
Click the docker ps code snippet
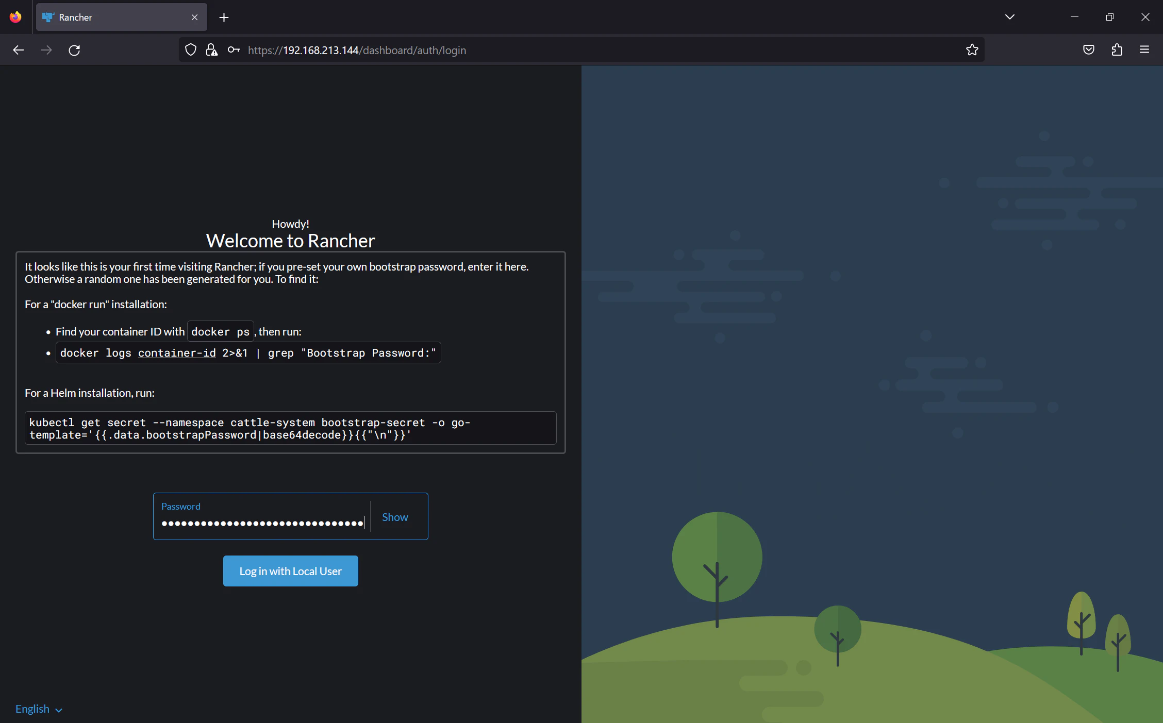point(221,332)
